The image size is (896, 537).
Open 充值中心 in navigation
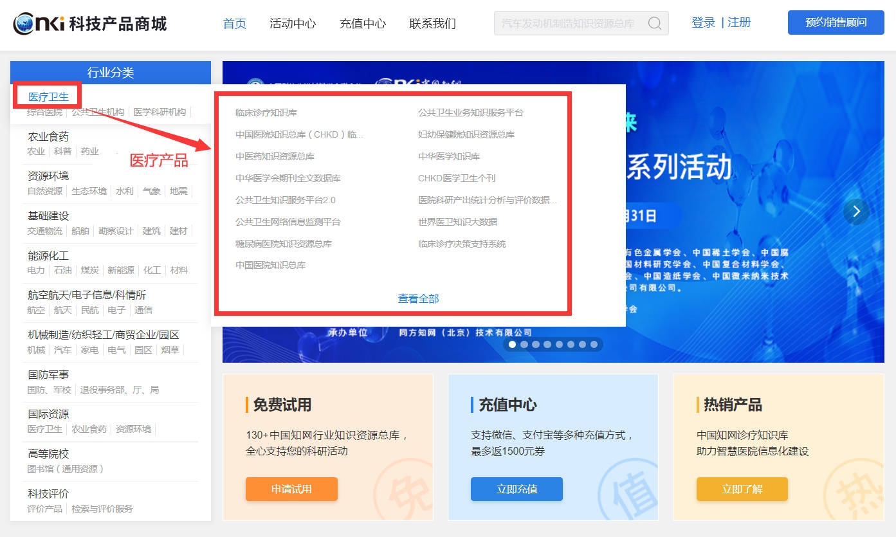(363, 24)
